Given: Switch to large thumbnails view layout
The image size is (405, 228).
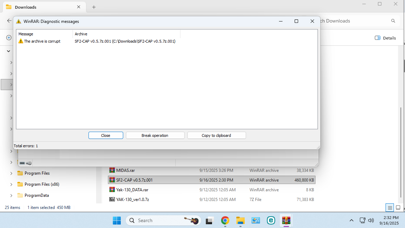Looking at the screenshot, I should (398, 207).
